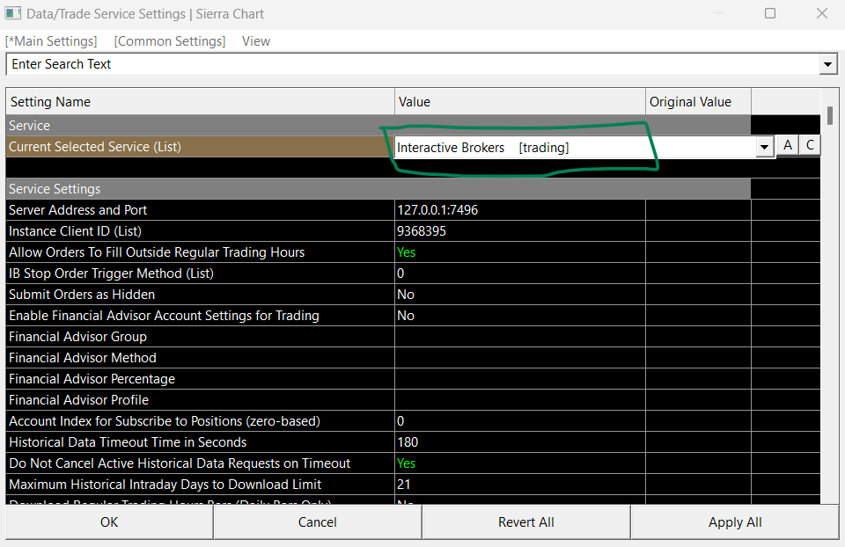
Task: Select Financial Advisor Method setting name
Action: 201,358
